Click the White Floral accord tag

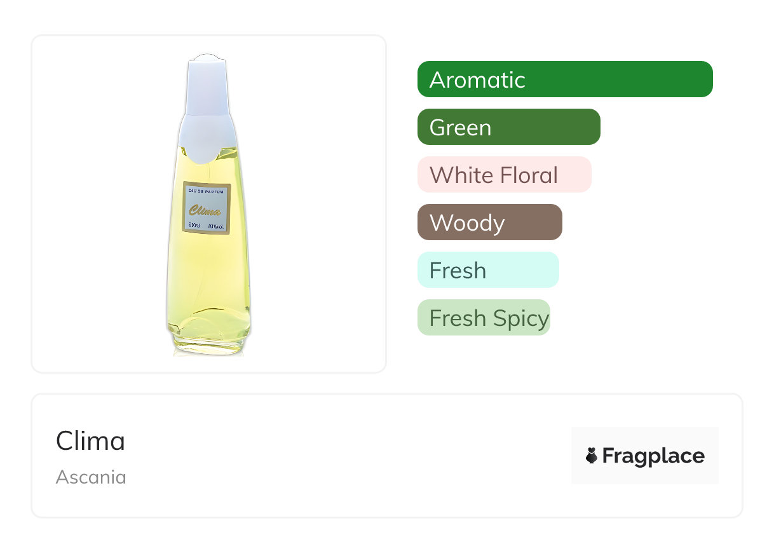tap(504, 175)
